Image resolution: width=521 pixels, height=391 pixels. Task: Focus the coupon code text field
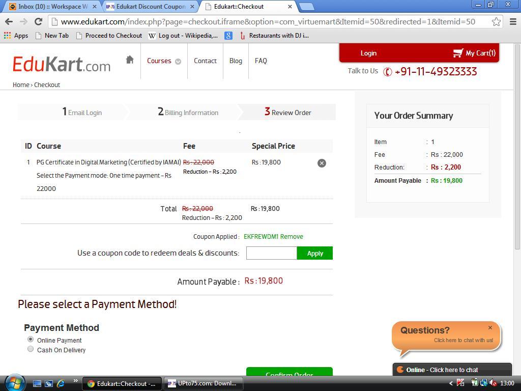click(271, 253)
